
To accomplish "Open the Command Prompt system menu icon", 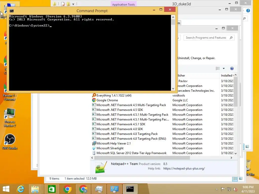I will pyautogui.click(x=12, y=11).
